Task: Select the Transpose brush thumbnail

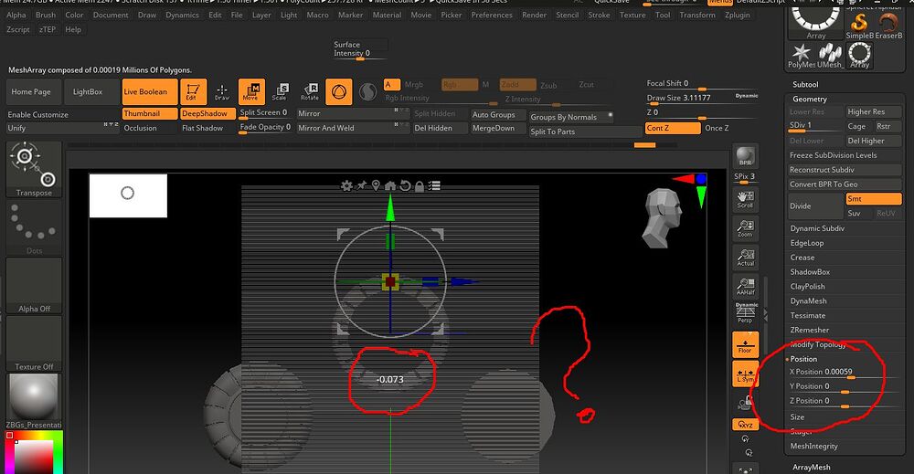Action: click(34, 170)
